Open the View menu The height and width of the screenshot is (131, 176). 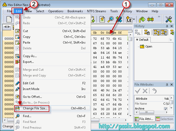[x=28, y=11]
